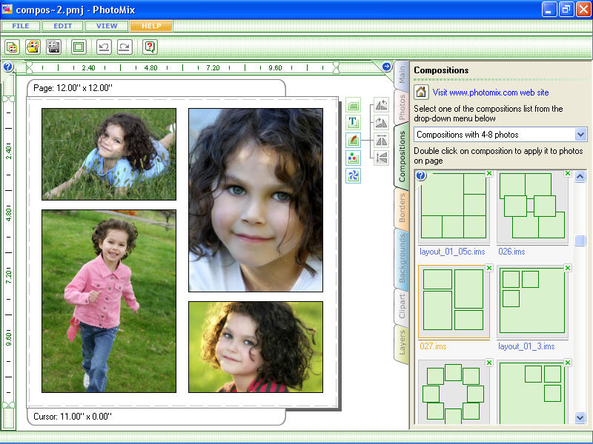
Task: Click the compositions list scroll up arrow
Action: [x=580, y=176]
